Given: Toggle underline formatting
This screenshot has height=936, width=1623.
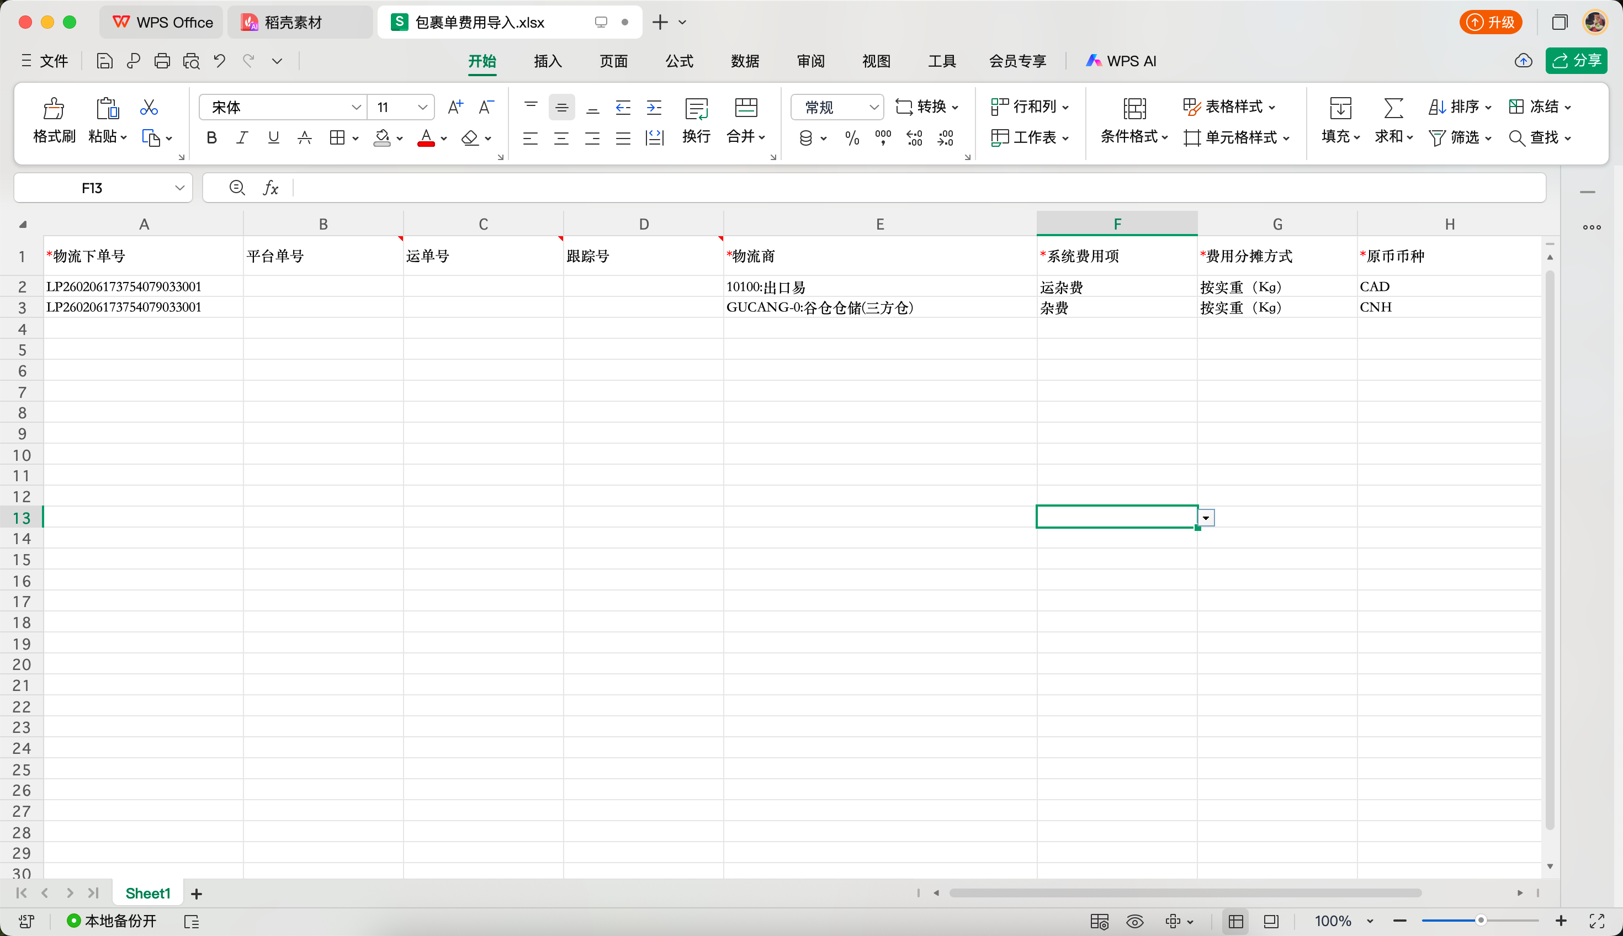Looking at the screenshot, I should click(273, 138).
